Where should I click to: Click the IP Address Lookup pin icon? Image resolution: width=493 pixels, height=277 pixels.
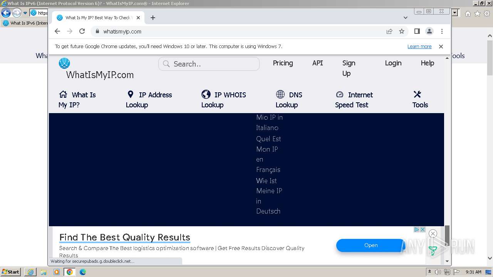(x=131, y=94)
